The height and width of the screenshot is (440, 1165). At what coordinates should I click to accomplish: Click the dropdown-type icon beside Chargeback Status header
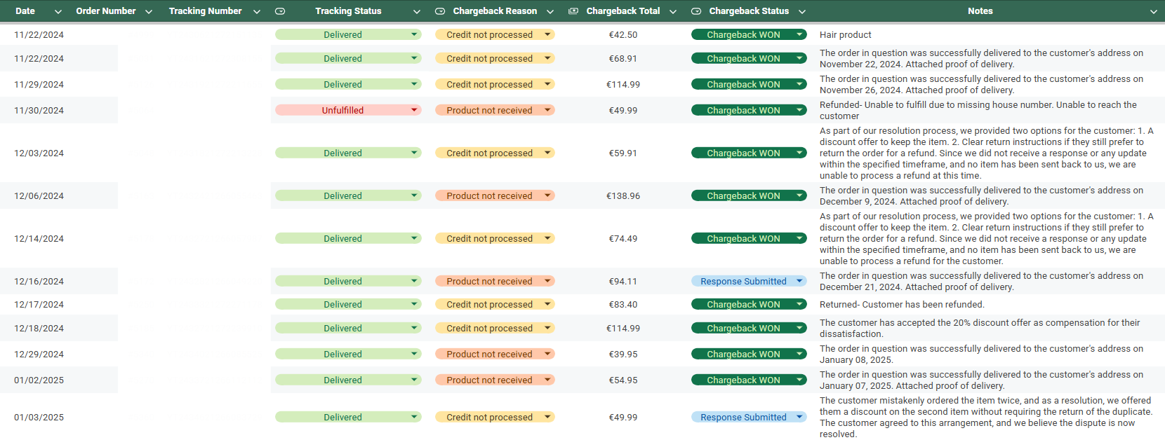click(x=696, y=11)
